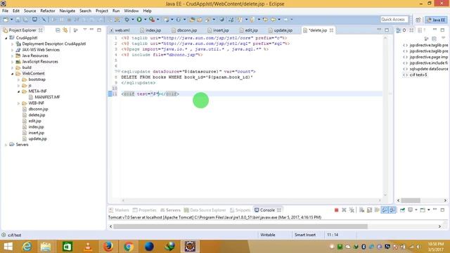Click Remove All Terminated Launches icon

[352, 210]
